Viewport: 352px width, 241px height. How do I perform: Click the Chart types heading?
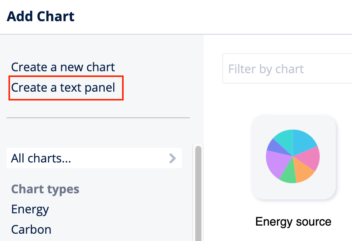(x=45, y=189)
